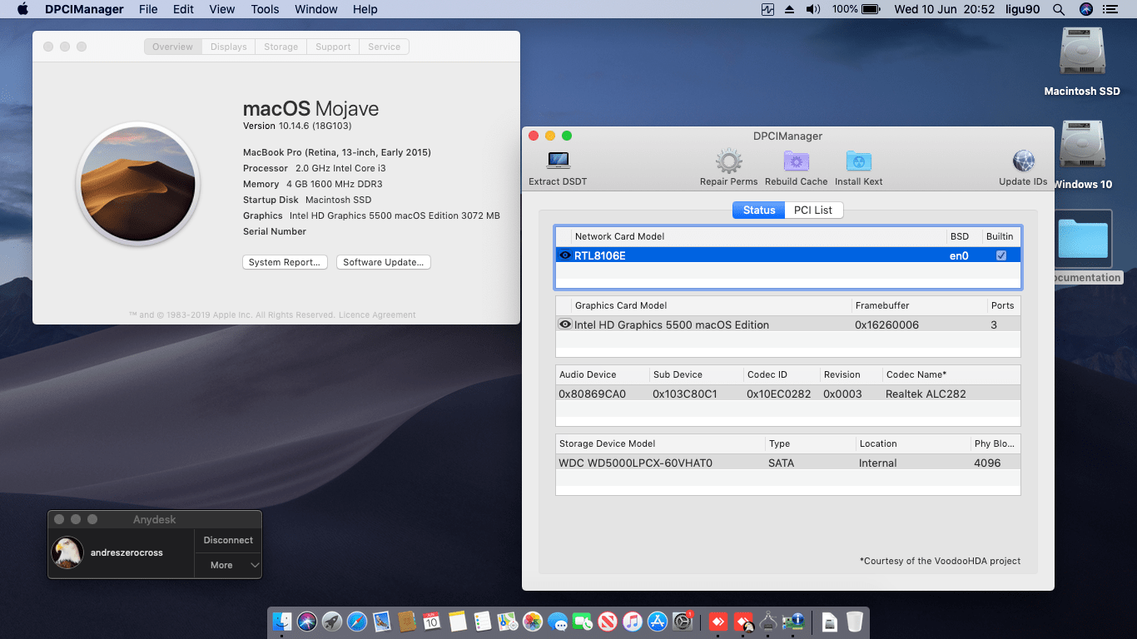Click the eject icon in the menu bar
Viewport: 1137px width, 639px height.
point(789,9)
